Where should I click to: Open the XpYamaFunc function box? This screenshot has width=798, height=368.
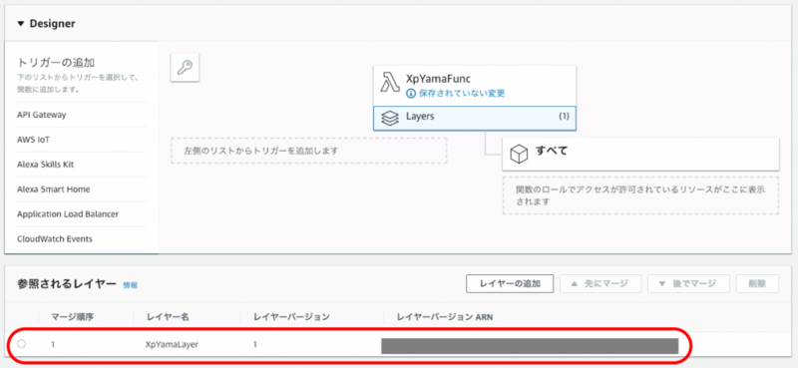[475, 85]
